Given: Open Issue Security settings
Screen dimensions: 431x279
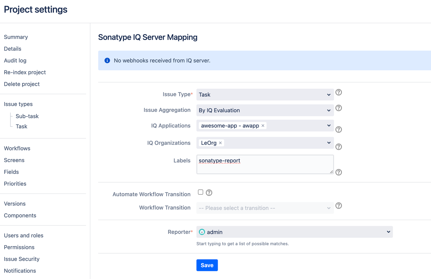Looking at the screenshot, I should pyautogui.click(x=22, y=259).
